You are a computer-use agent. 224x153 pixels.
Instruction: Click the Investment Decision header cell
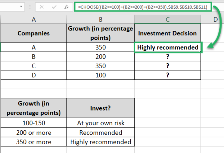[x=168, y=33]
